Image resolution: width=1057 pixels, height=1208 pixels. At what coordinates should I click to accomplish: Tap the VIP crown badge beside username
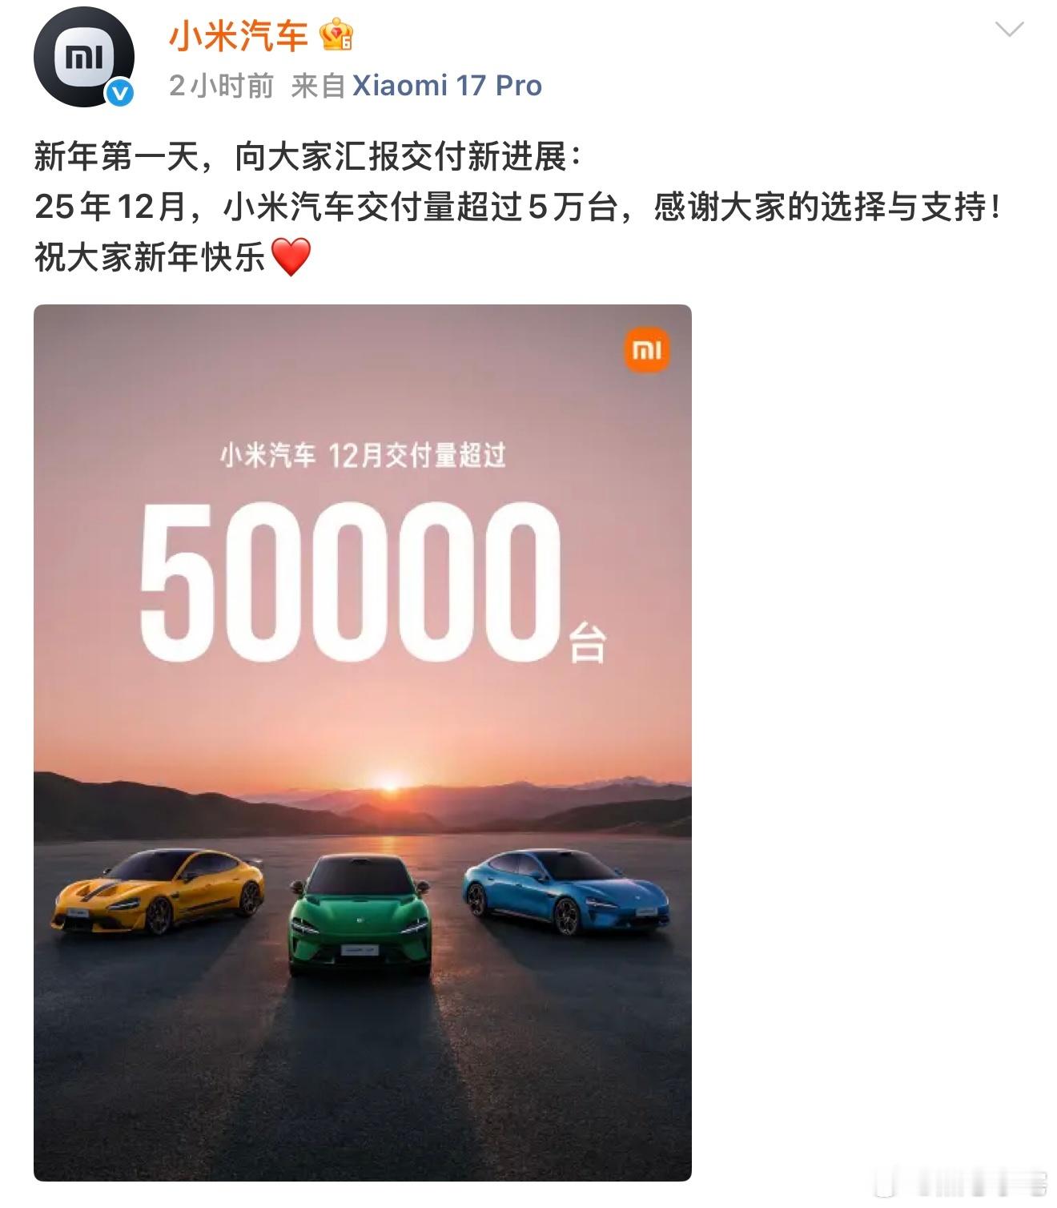click(336, 35)
